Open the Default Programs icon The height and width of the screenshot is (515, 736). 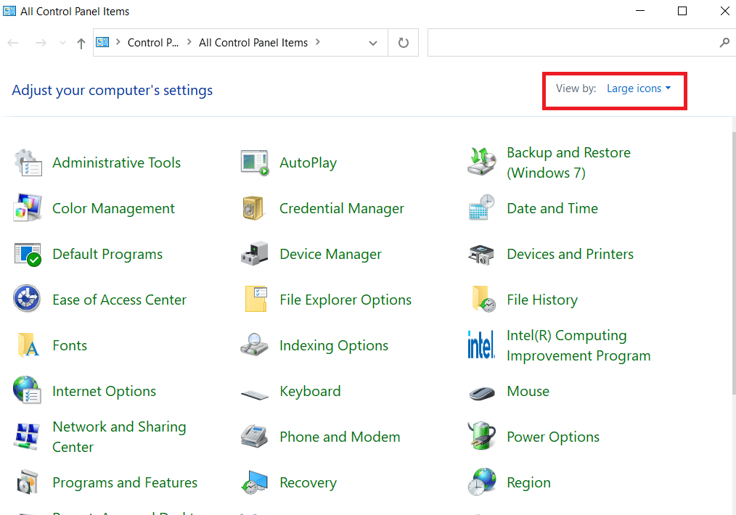(x=28, y=254)
